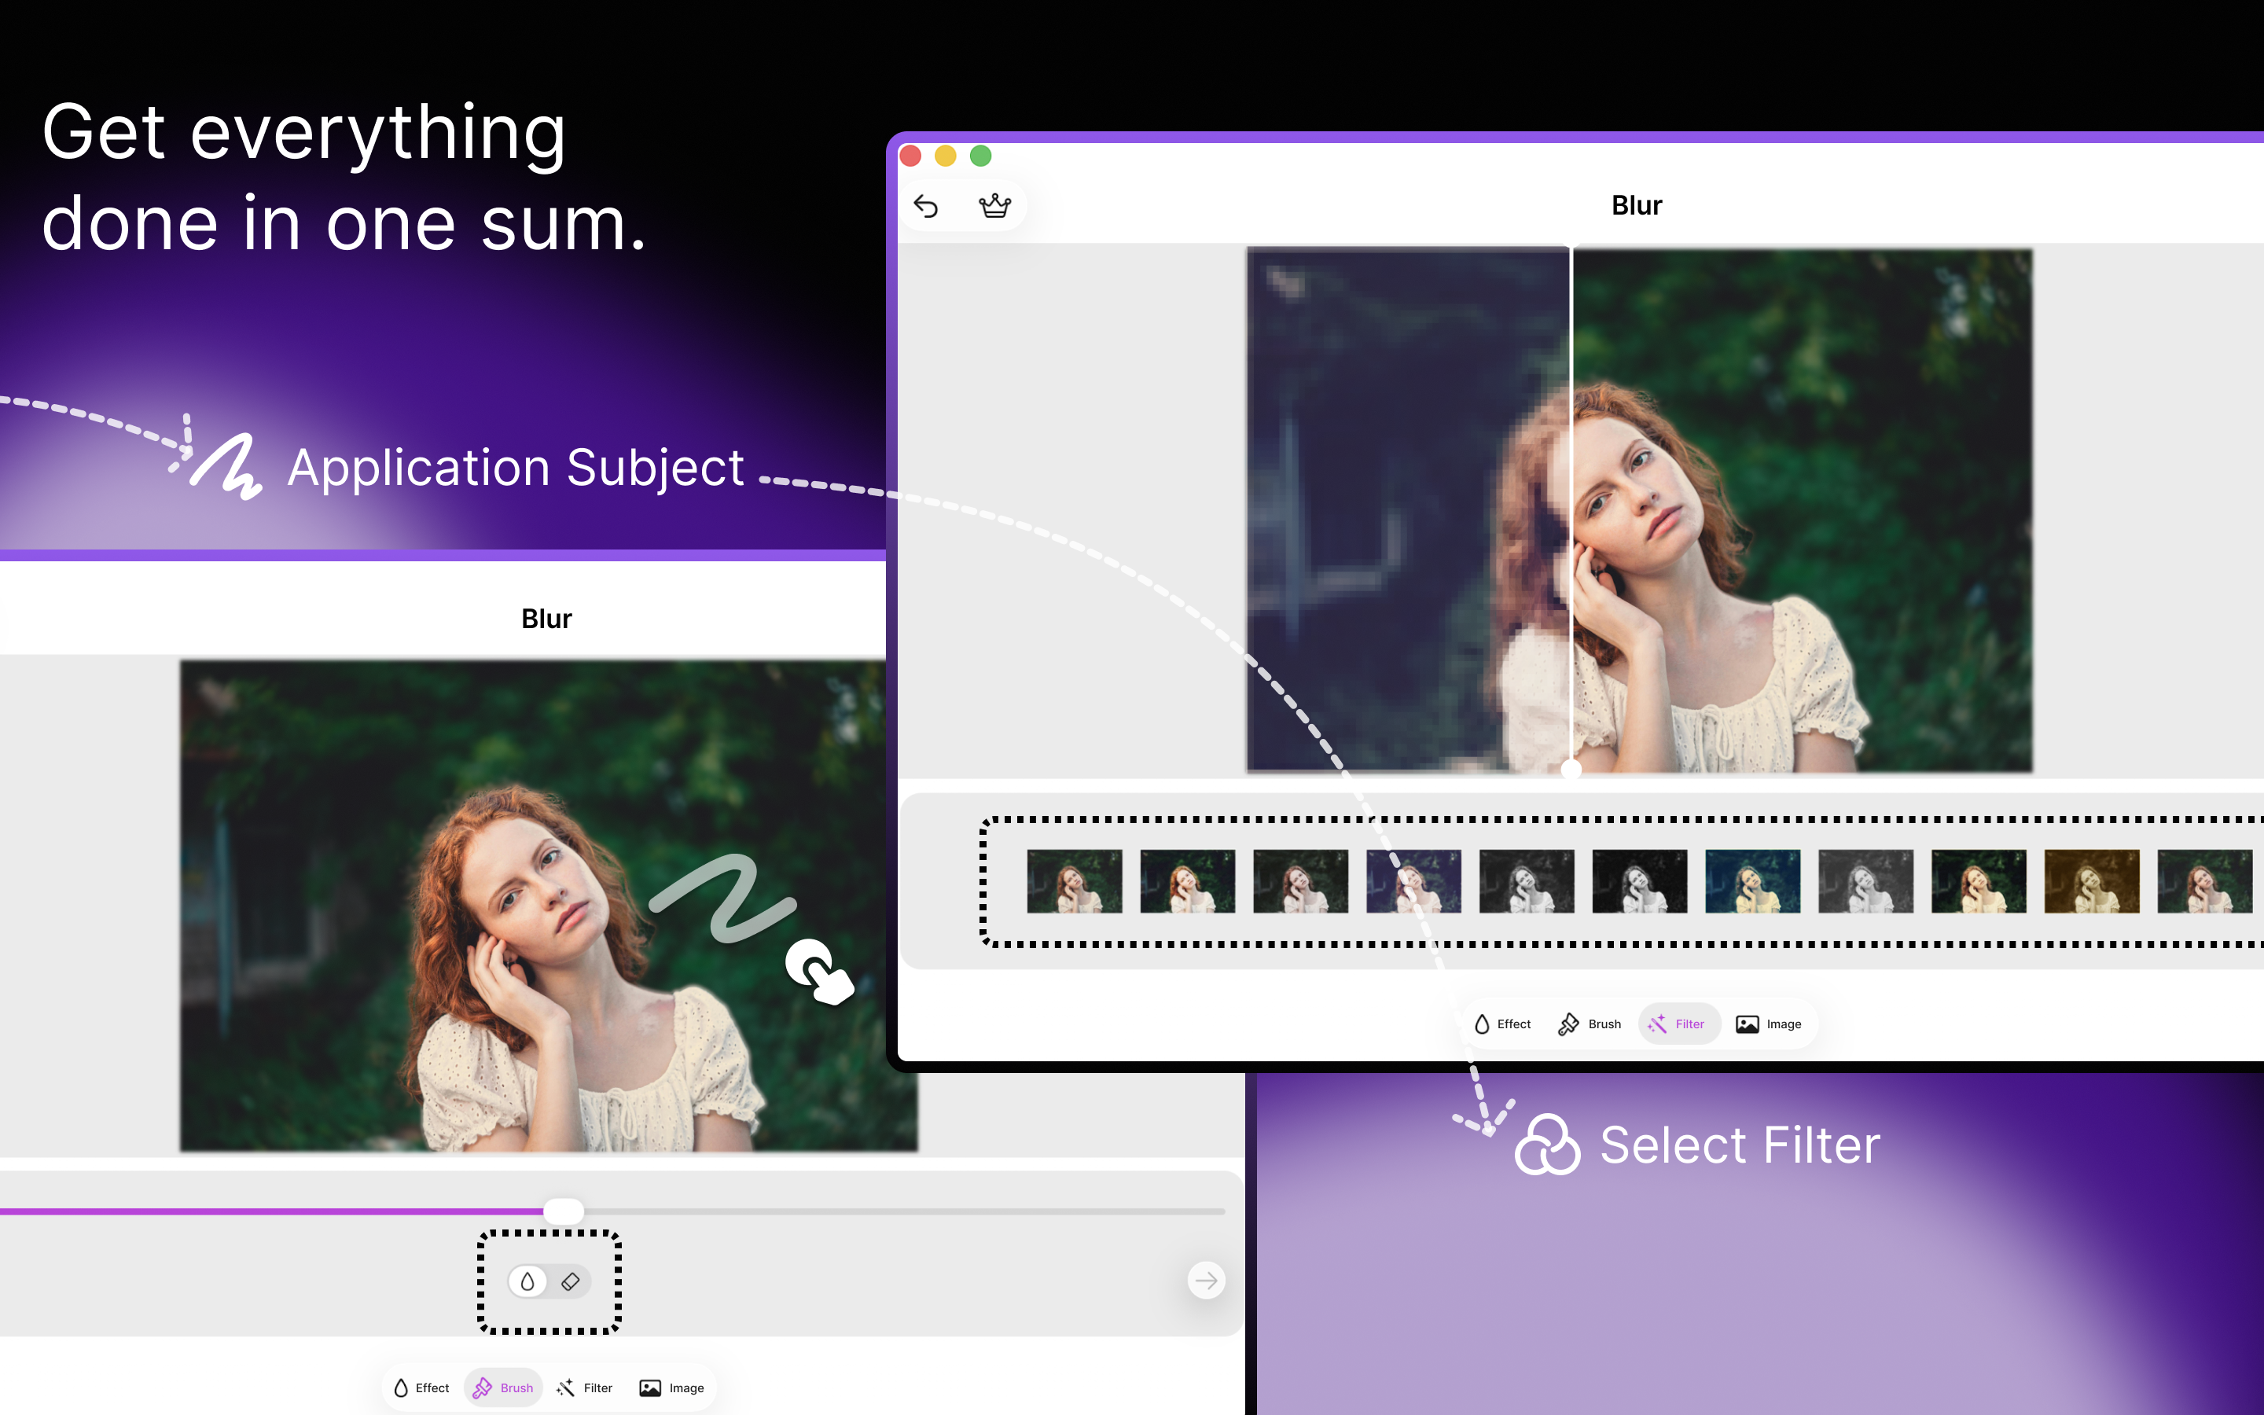
Task: Grab the before/after comparison divider handle
Action: tap(1571, 770)
